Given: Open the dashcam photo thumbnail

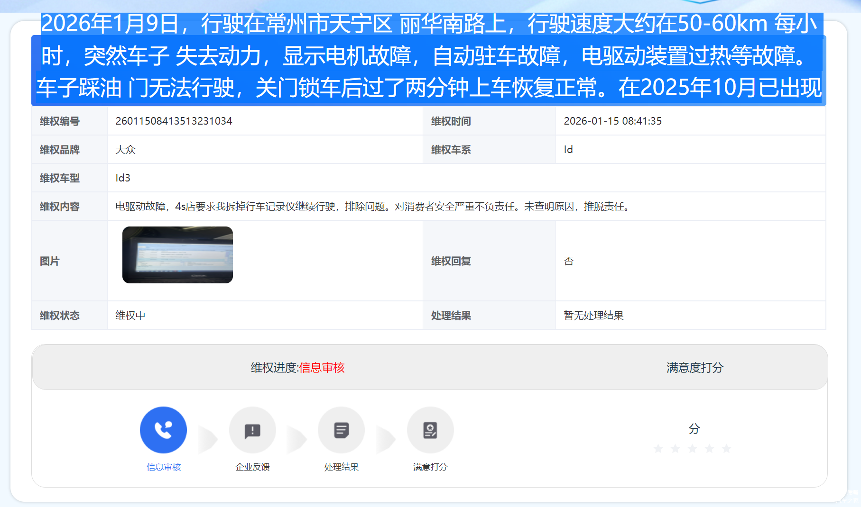Looking at the screenshot, I should pyautogui.click(x=177, y=255).
